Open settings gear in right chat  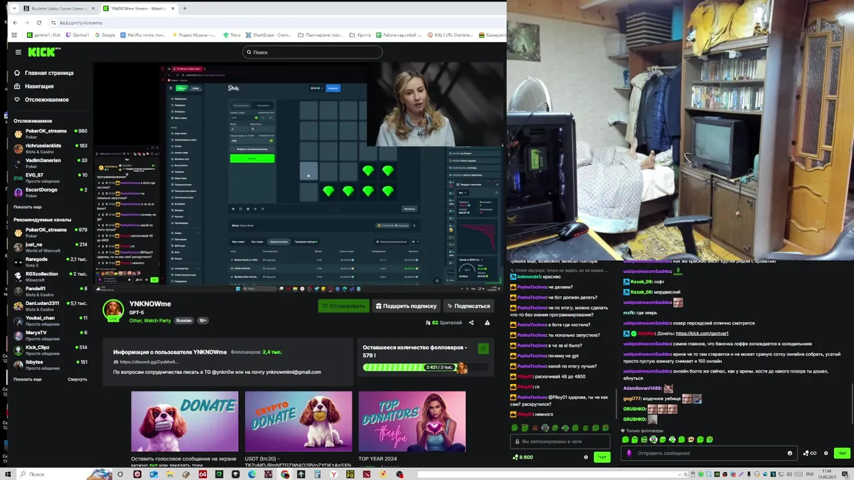(826, 453)
